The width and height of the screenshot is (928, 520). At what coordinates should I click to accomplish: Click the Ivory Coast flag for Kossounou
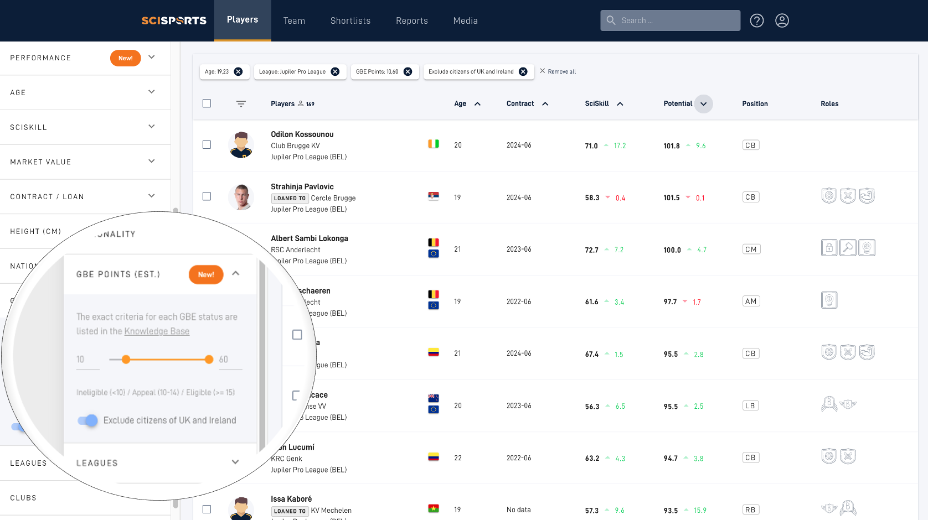pos(434,144)
